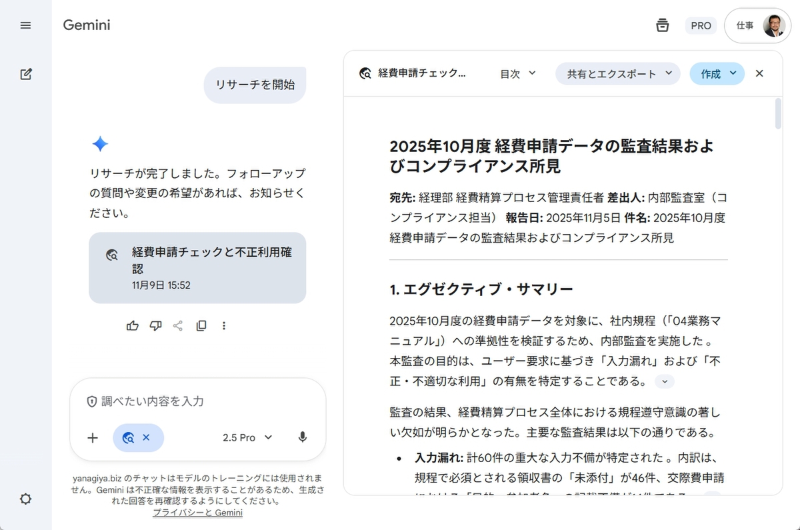Viewport: 800px width, 530px height.
Task: Remove the Deep Research chip
Action: (146, 437)
